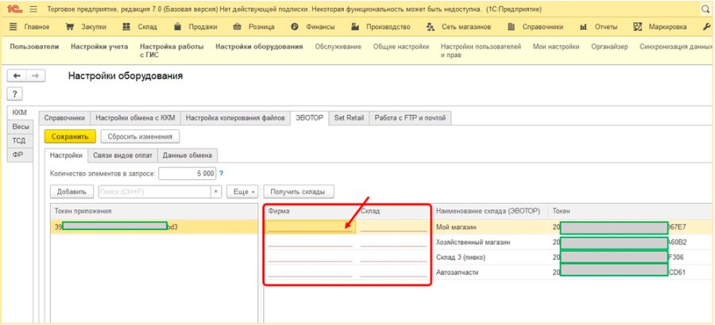Viewport: 715px width, 325px height.
Task: Click the back navigation arrow
Action: (17, 76)
